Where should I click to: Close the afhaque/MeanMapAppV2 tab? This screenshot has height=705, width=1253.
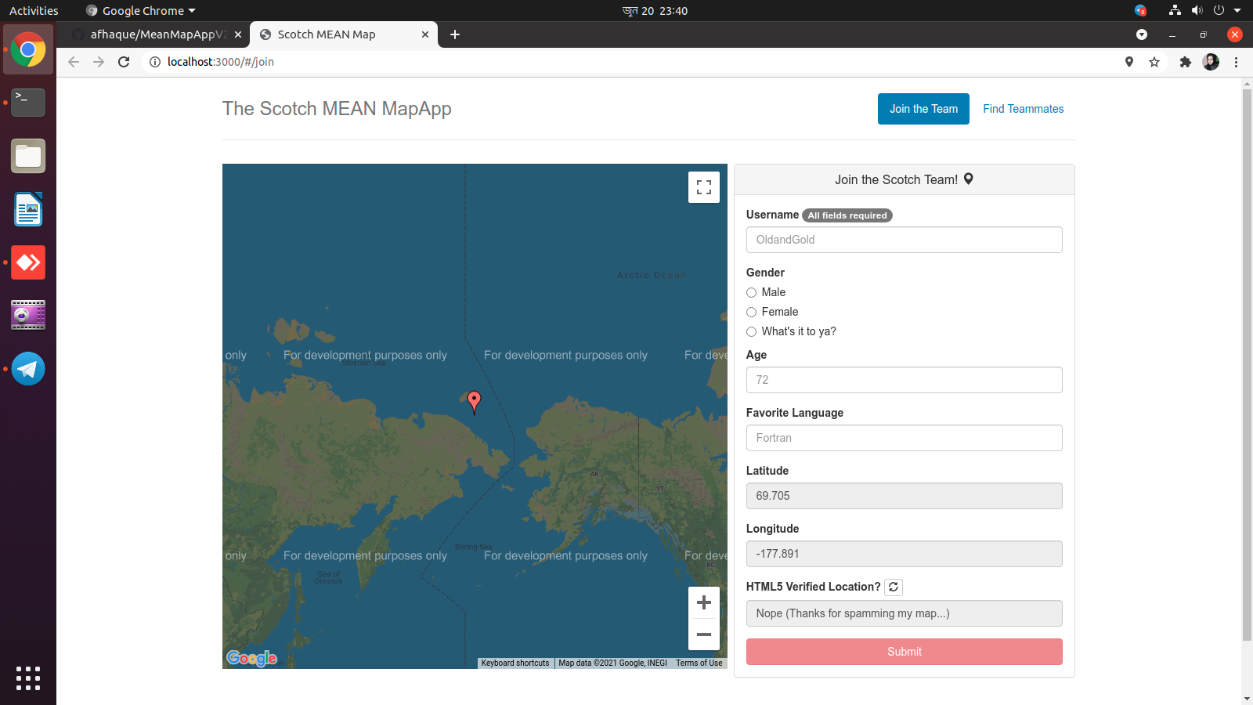coord(238,34)
